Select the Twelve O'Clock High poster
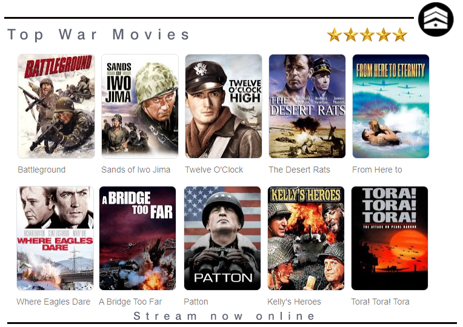463x327 pixels. pos(224,106)
